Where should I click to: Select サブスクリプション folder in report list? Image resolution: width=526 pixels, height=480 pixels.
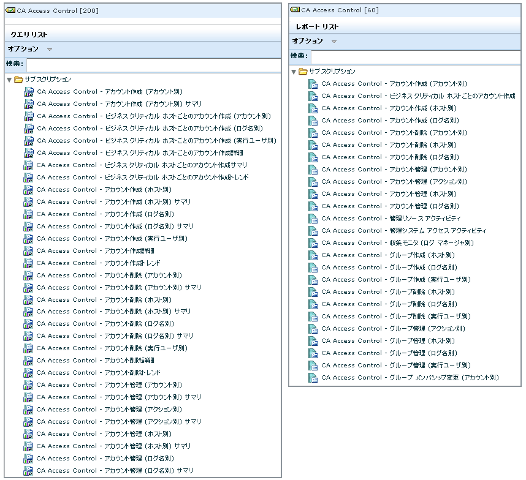(x=332, y=72)
